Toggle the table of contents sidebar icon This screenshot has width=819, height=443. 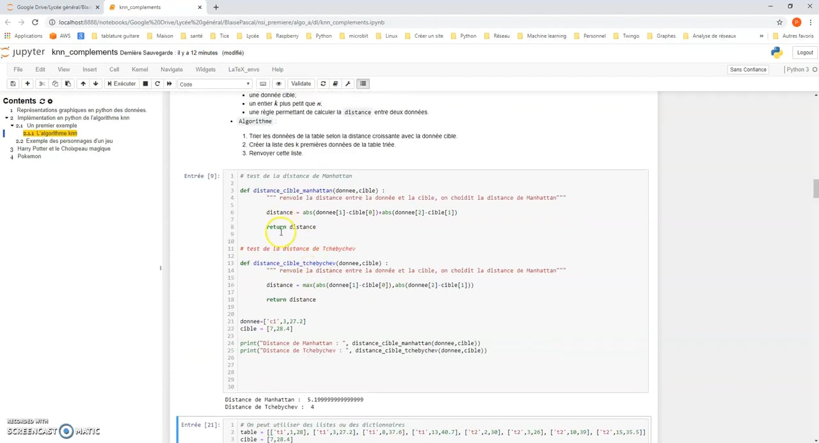pyautogui.click(x=363, y=84)
